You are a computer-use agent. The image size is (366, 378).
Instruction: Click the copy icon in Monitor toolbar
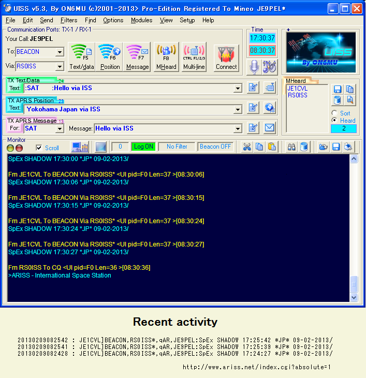pos(259,147)
